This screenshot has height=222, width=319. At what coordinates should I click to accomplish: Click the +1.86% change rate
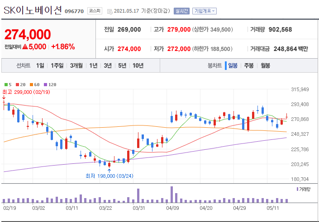[x=63, y=46]
